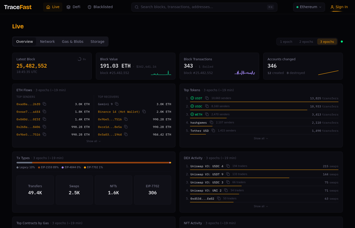Copy receiver address 0x5a03...1964

pos(126,135)
